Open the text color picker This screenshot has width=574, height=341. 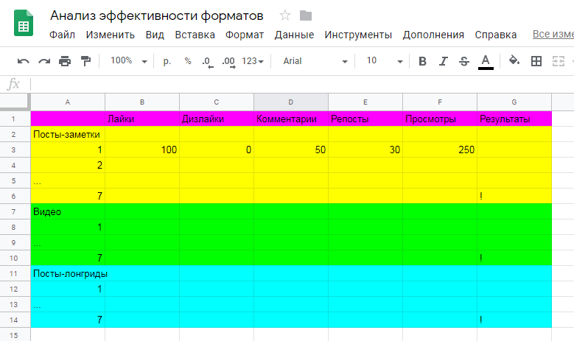coord(486,62)
